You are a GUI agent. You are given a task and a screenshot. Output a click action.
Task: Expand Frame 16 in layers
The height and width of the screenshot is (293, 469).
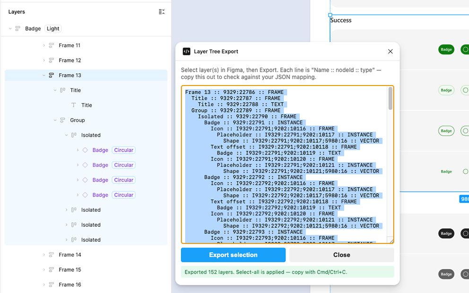pyautogui.click(x=44, y=284)
